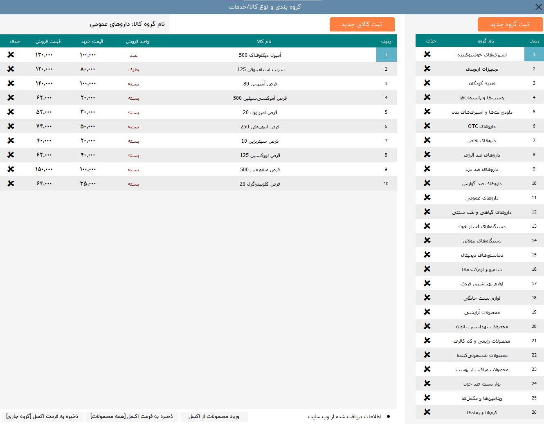
Task: Delete the group لوازم تست خانگی
Action: [x=427, y=298]
